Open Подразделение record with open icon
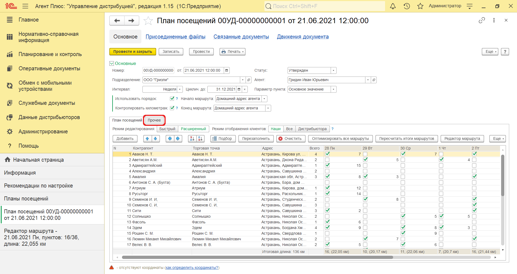This screenshot has height=274, width=517. pyautogui.click(x=249, y=80)
